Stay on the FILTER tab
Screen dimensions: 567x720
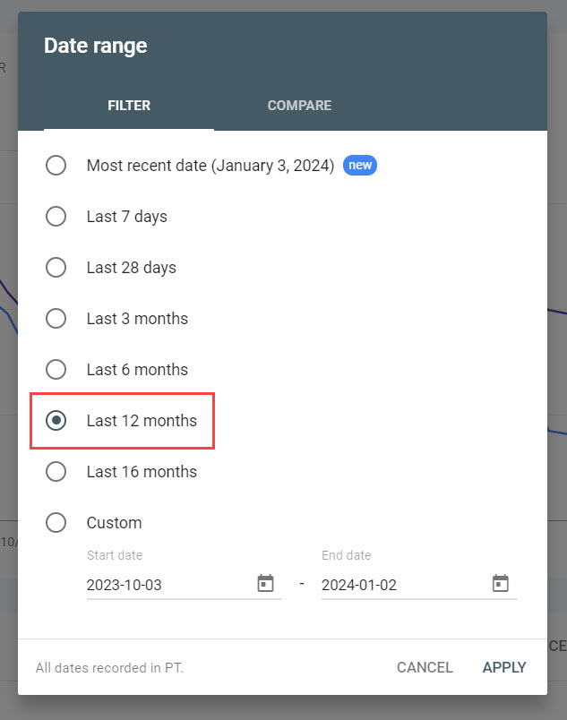(x=128, y=105)
